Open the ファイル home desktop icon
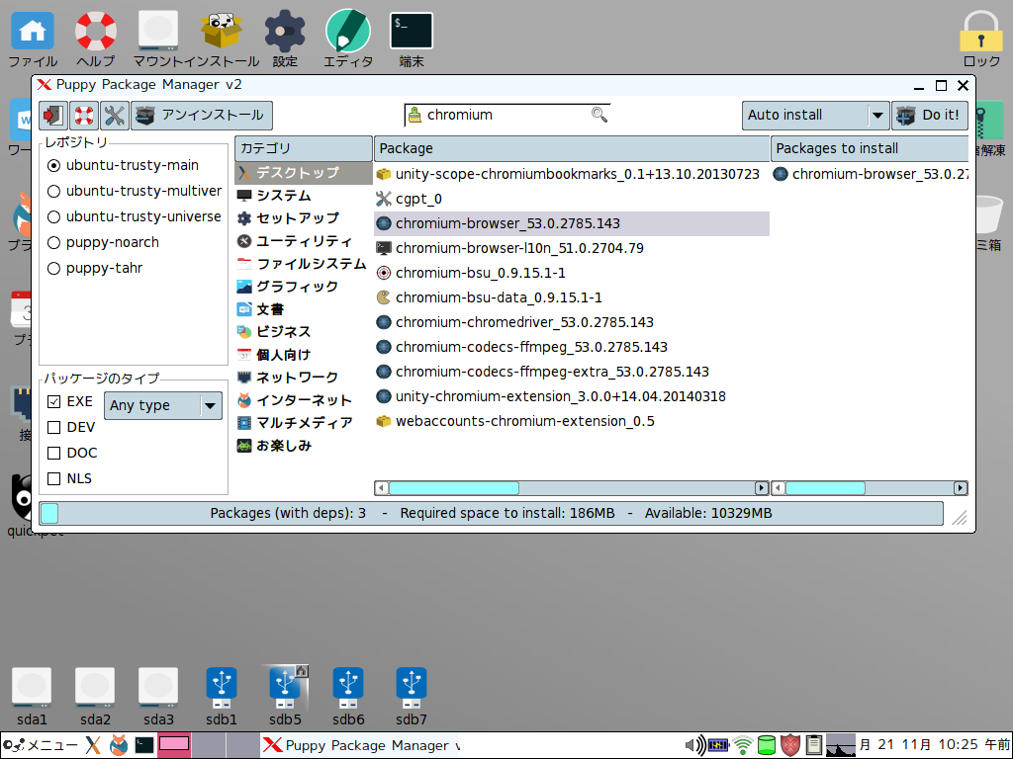 (x=33, y=40)
